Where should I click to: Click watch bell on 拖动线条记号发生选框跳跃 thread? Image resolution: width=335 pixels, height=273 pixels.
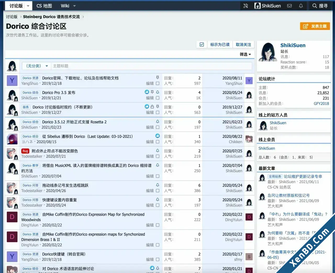pos(158,185)
